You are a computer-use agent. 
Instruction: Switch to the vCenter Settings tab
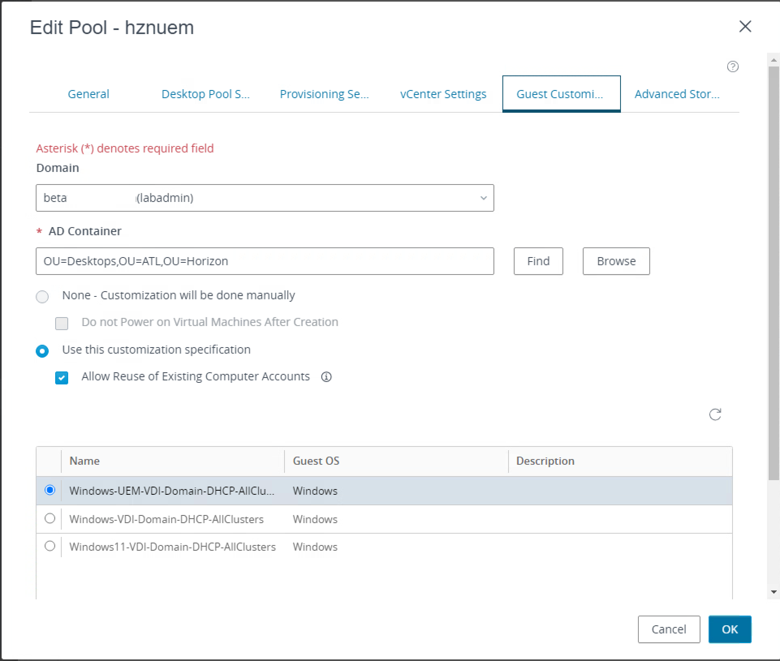tap(443, 94)
